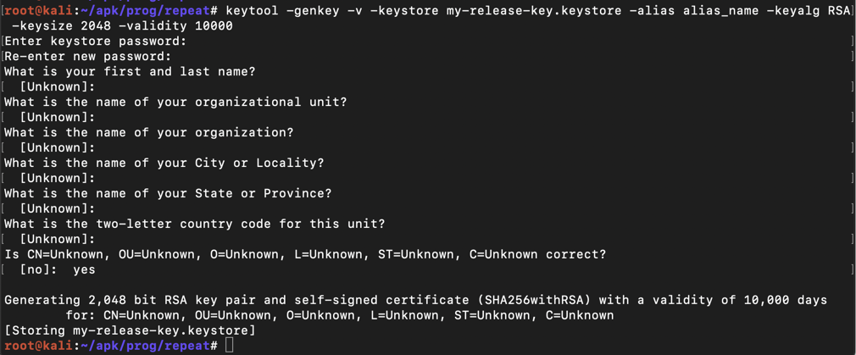Screen dimensions: 856x355
Task: Click the terminal cursor block at final prompt
Action: (230, 346)
